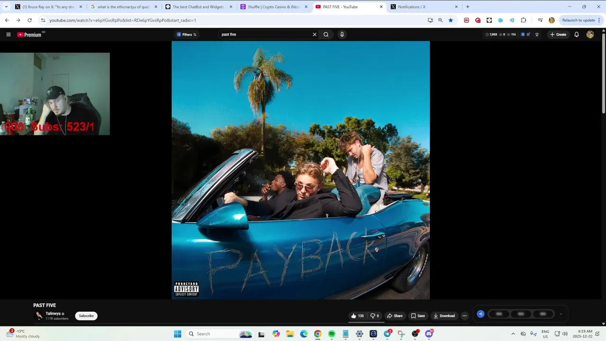Image resolution: width=606 pixels, height=341 pixels.
Task: Open the tab search dropdown arrow
Action: pyautogui.click(x=6, y=7)
